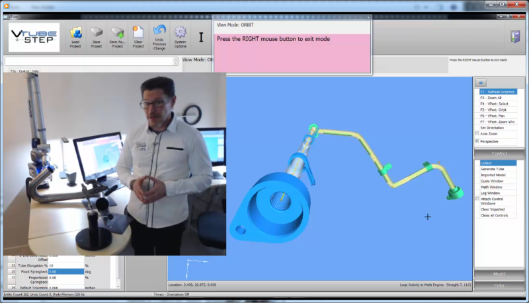Click Generate Tube in the control list
The image size is (529, 303).
493,169
